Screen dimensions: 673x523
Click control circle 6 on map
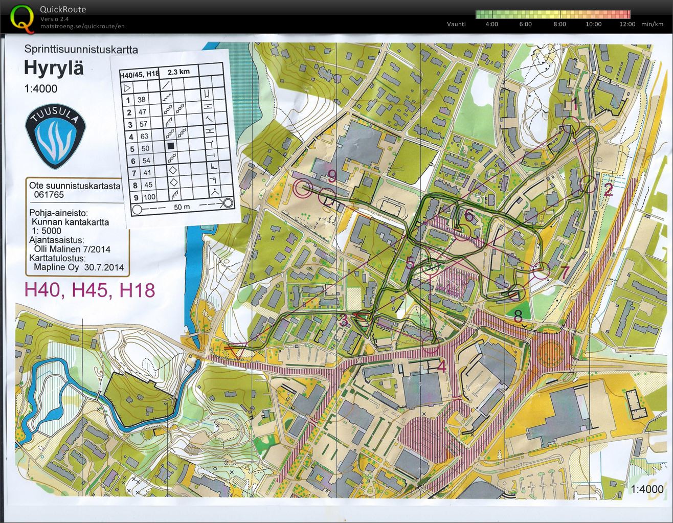pos(463,232)
